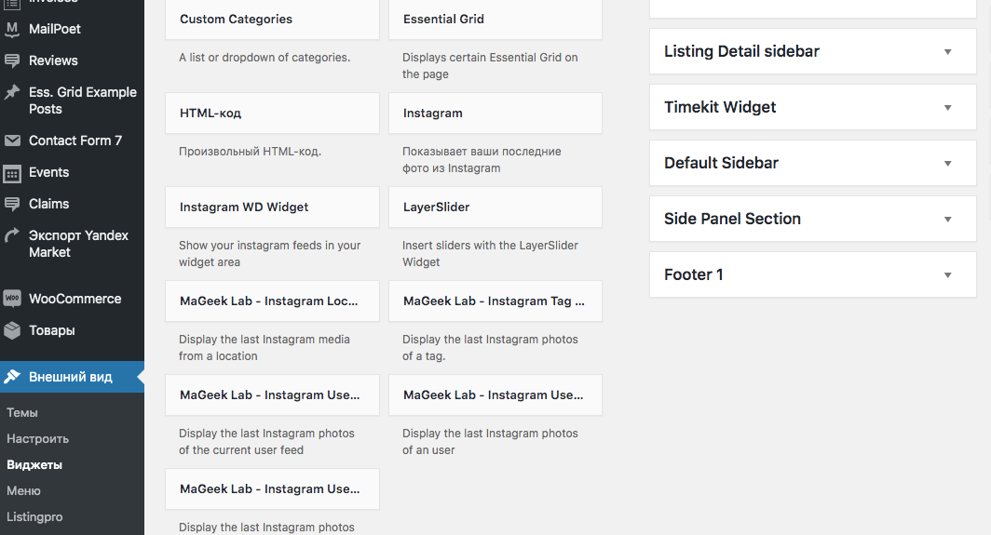
Task: Select the HTML-код widget
Action: pos(272,114)
